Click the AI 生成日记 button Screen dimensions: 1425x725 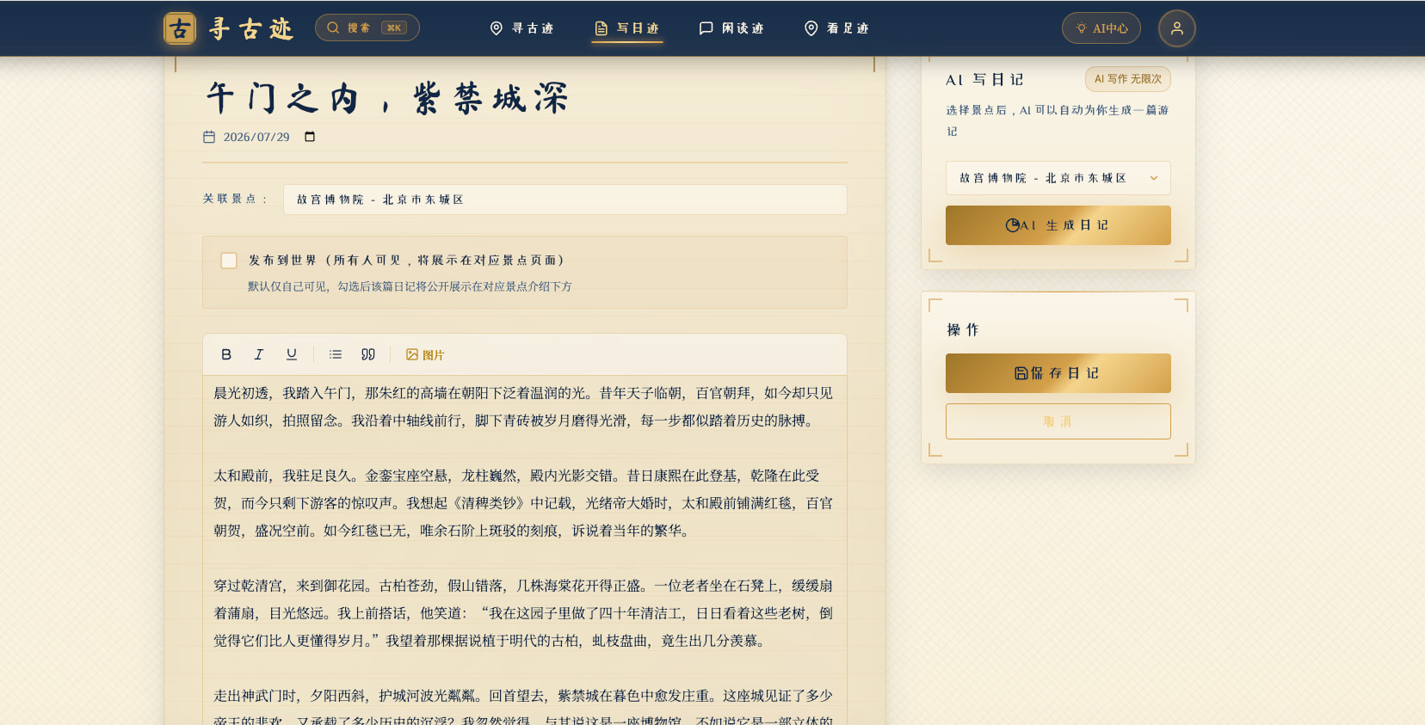click(1058, 225)
